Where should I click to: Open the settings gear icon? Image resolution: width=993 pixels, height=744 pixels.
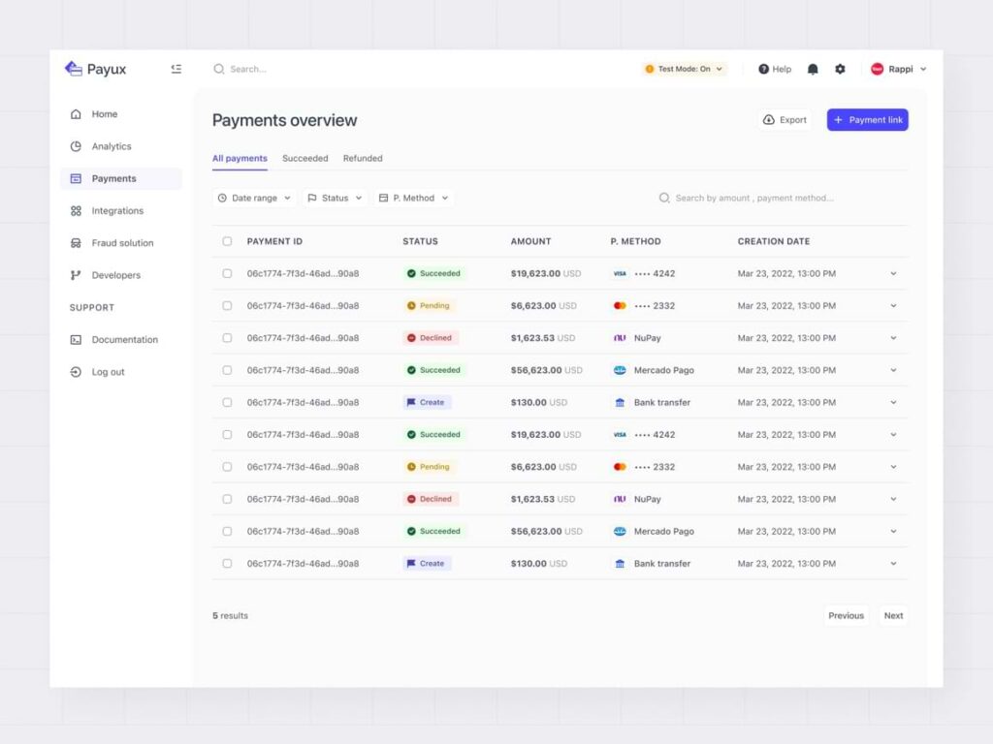pyautogui.click(x=840, y=69)
